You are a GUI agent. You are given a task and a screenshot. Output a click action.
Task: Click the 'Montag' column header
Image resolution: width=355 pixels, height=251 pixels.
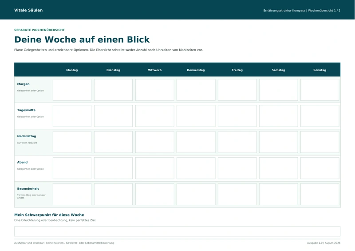72,70
